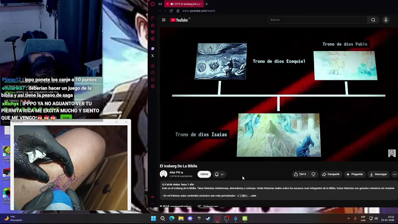This screenshot has height=224, width=398.
Task: Mute the tab via speaker icon
Action: (172, 4)
